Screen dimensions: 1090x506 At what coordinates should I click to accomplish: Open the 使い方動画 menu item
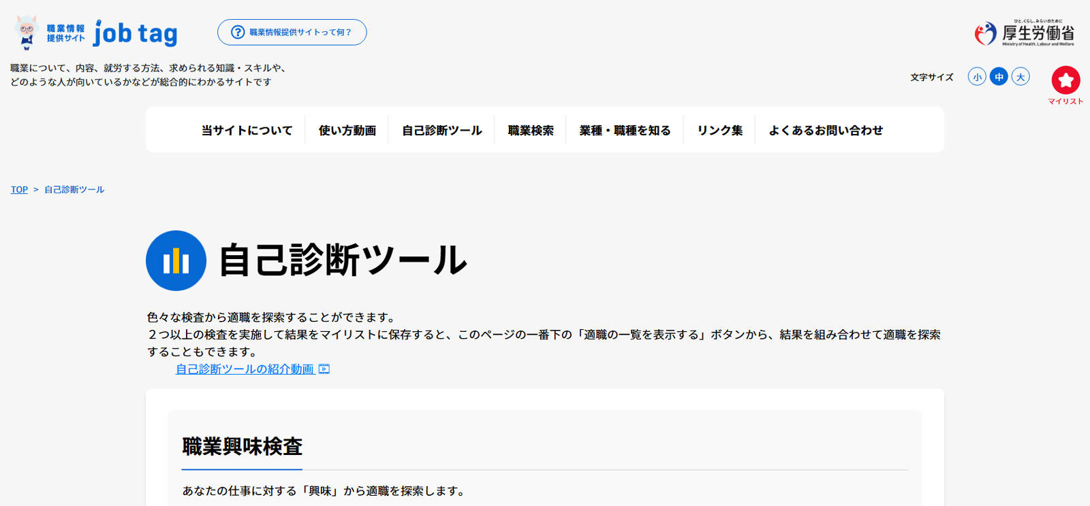coord(347,130)
